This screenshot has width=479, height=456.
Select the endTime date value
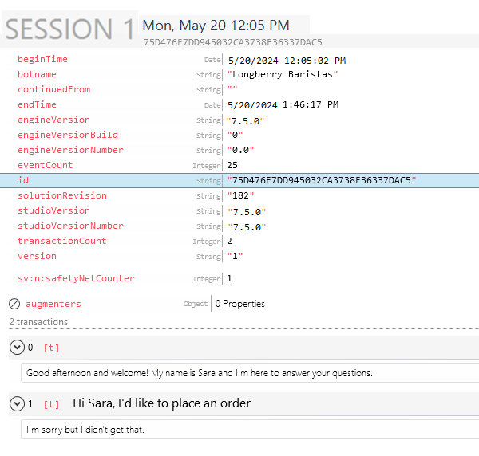tap(283, 104)
